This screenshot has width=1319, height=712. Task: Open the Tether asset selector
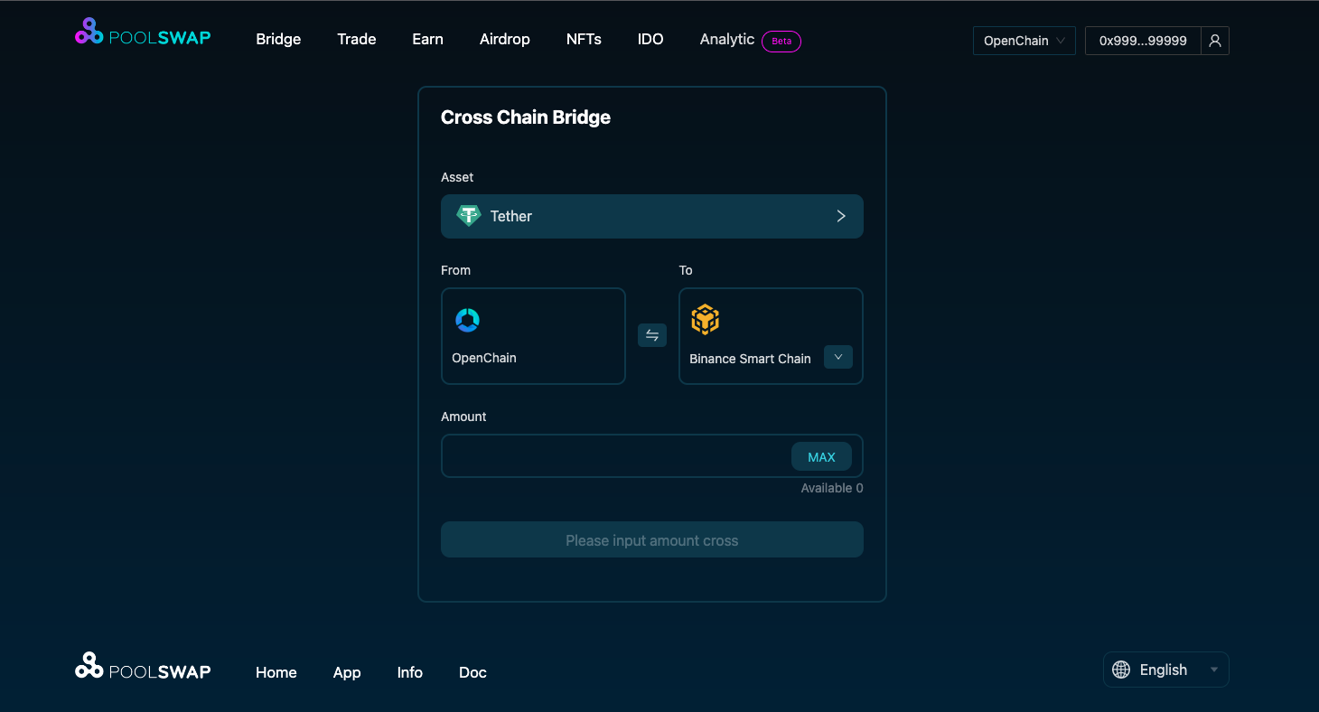652,216
